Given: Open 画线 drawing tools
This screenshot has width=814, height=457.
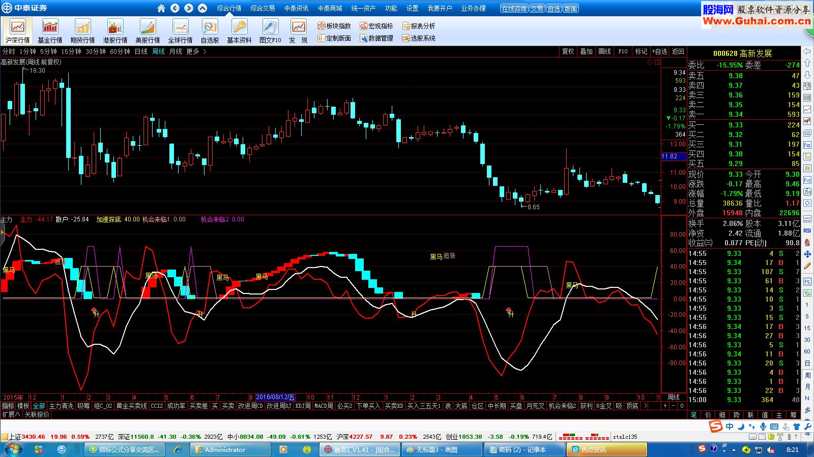Looking at the screenshot, I should pos(604,51).
